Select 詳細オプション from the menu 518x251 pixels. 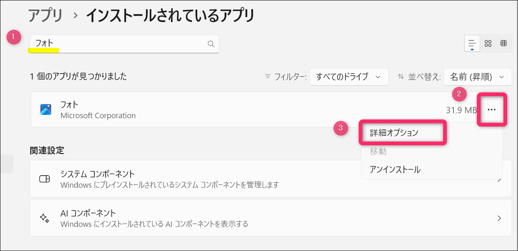tap(394, 133)
